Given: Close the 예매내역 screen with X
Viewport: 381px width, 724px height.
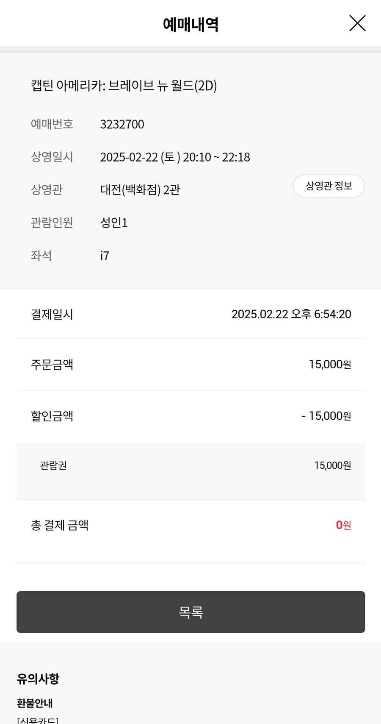Looking at the screenshot, I should point(357,23).
